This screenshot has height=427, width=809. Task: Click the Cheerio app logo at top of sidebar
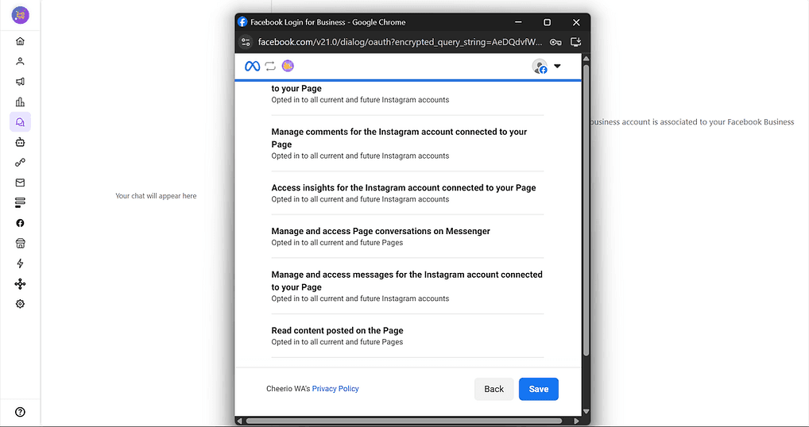pos(20,14)
